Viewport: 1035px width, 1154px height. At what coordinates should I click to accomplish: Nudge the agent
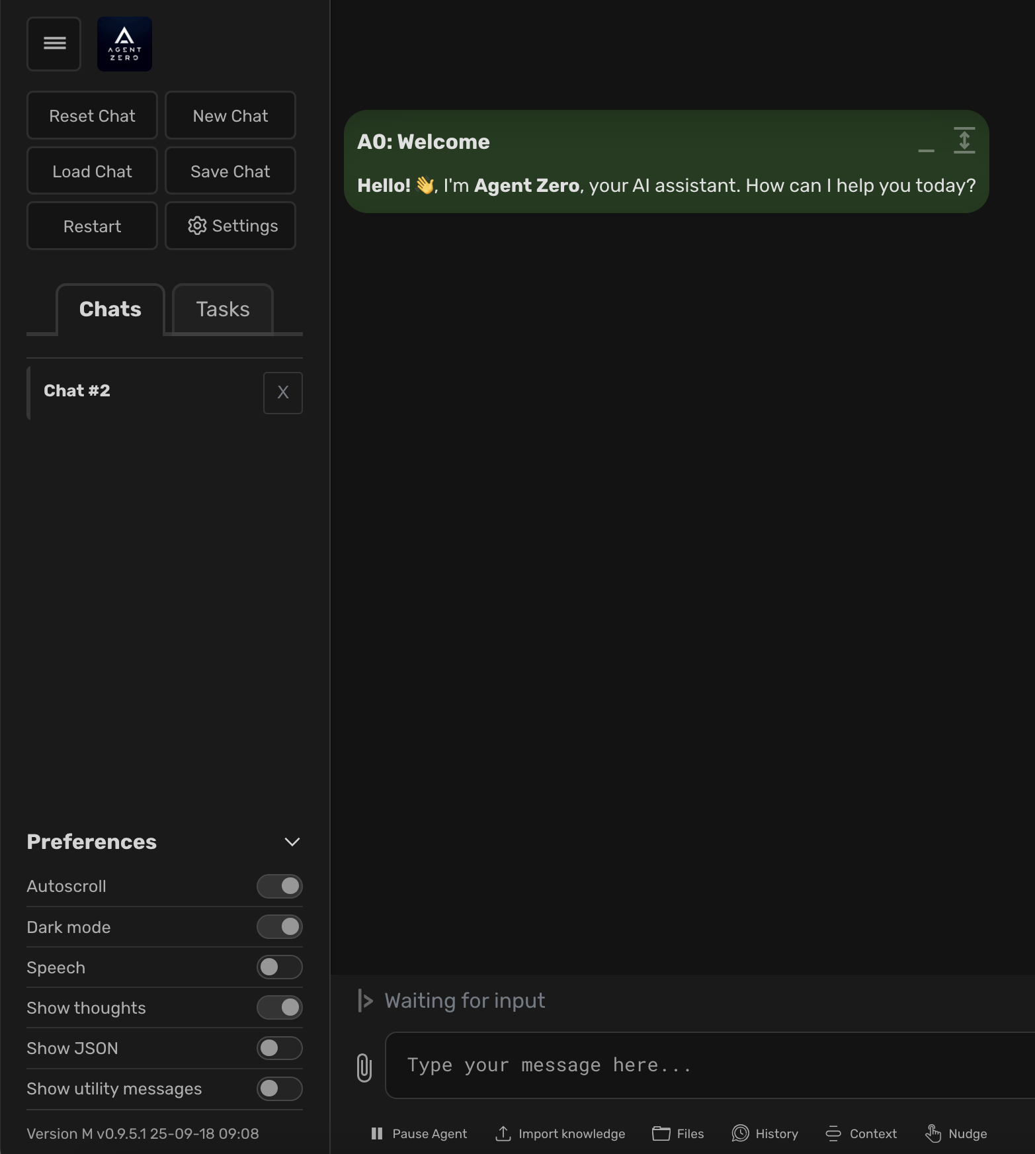pyautogui.click(x=956, y=1133)
